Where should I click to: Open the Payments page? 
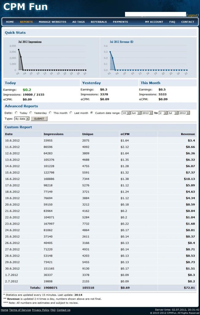(120, 22)
